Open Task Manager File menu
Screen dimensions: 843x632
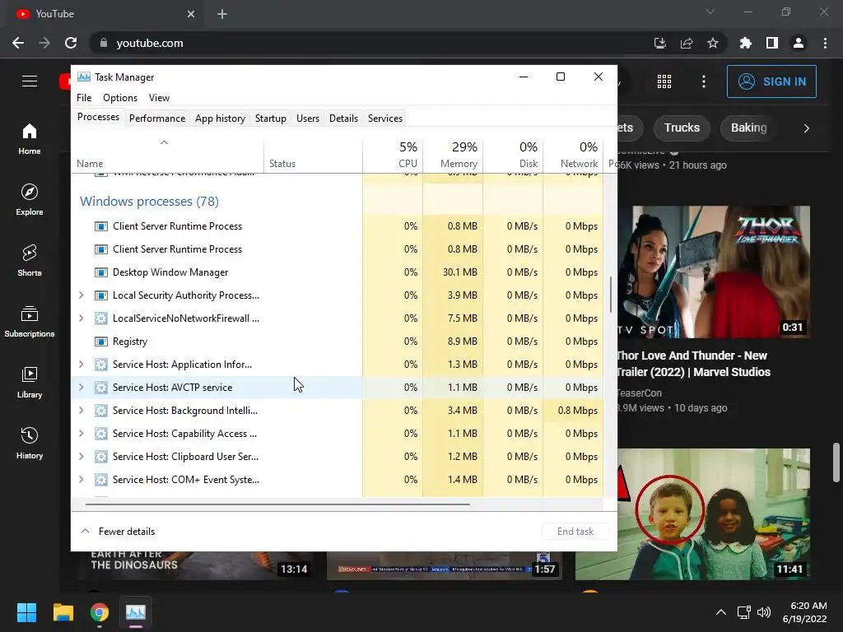[x=84, y=98]
